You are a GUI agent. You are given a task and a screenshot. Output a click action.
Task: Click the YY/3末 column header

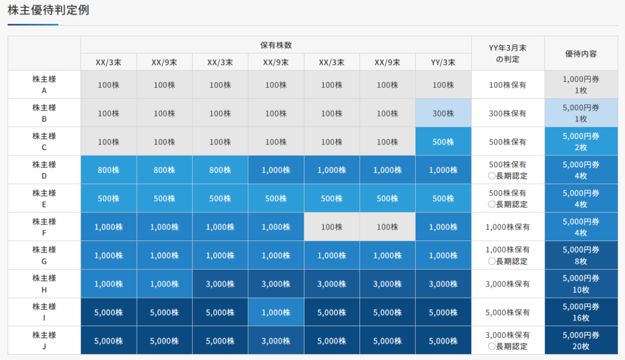tap(443, 62)
